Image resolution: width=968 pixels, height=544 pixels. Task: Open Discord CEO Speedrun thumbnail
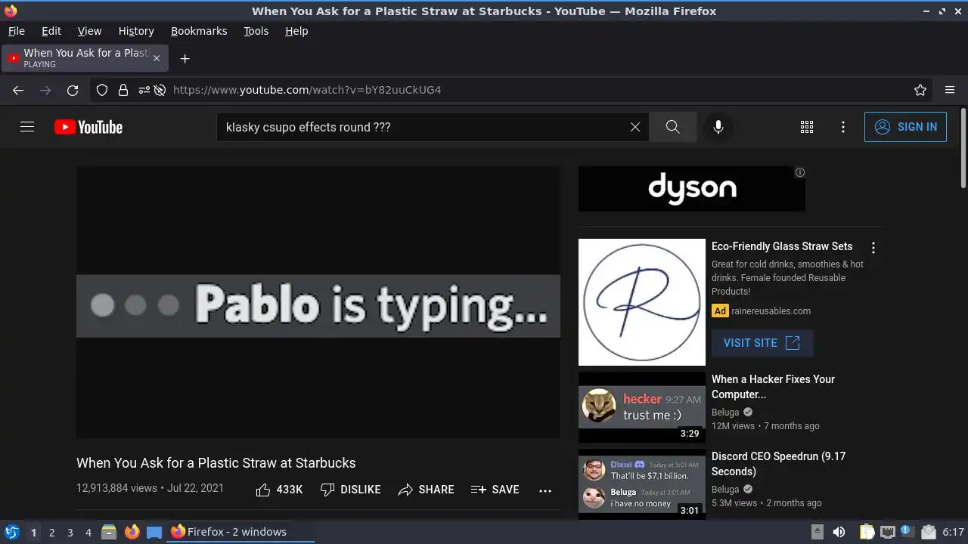tap(642, 484)
